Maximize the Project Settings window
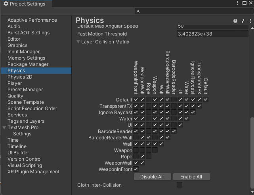This screenshot has width=254, height=195. tap(244, 3)
